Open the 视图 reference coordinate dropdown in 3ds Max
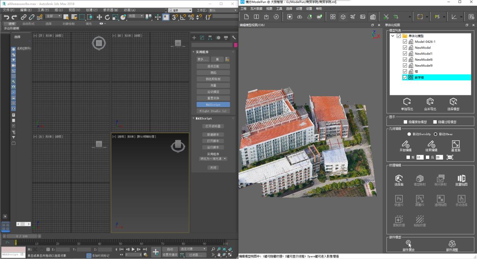Viewport: 477px width, 259px height. 136,16
